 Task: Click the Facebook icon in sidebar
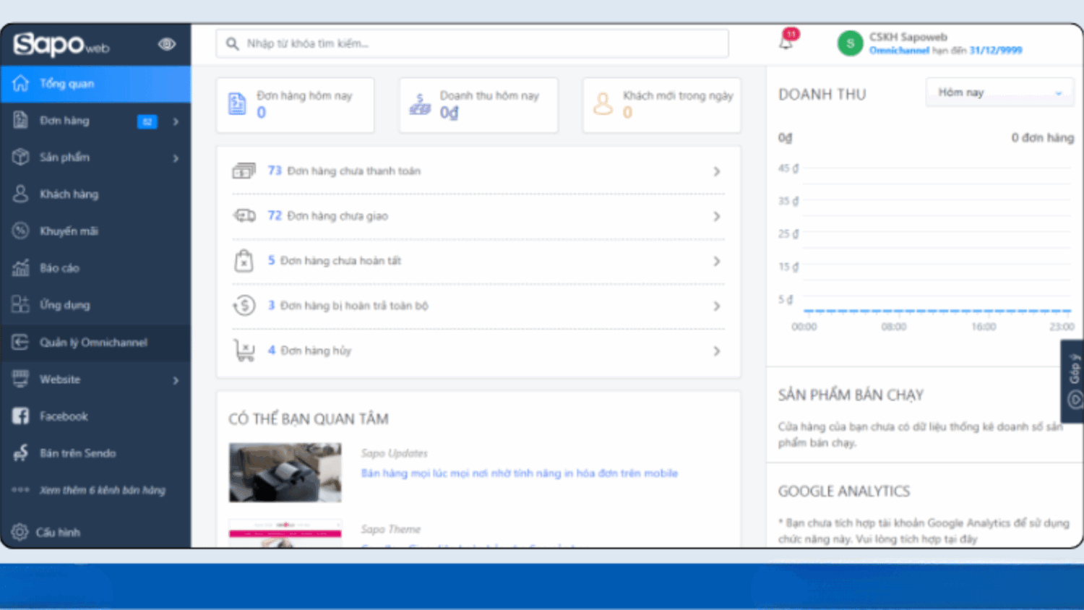point(20,416)
